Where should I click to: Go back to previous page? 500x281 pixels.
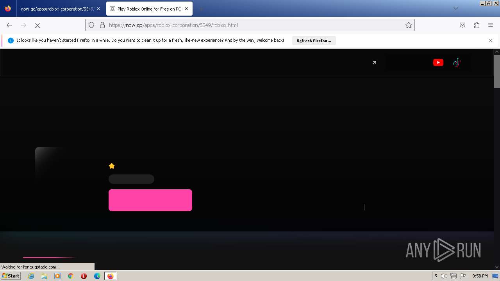[x=9, y=25]
